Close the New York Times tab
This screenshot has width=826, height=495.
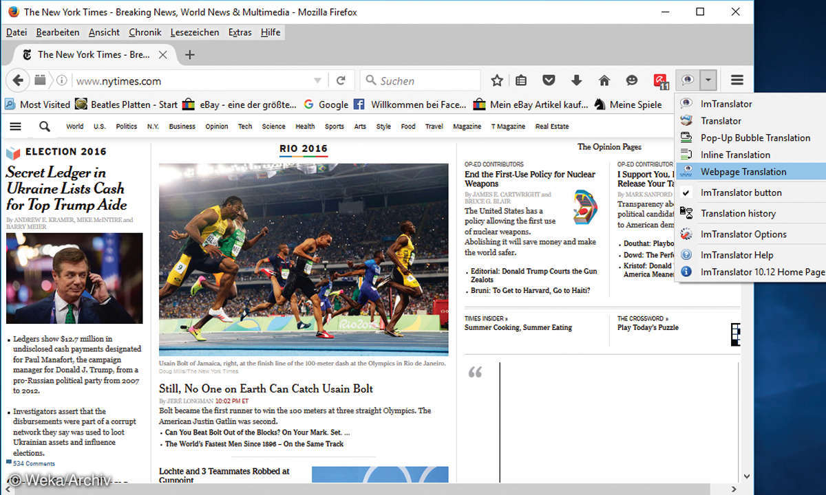pos(163,54)
